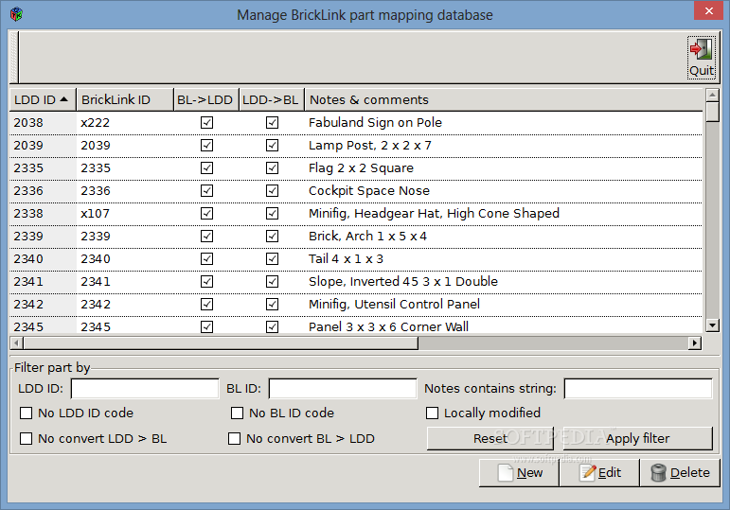Toggle BL->LDD checkbox for Fabuland Sign on Pole

click(x=206, y=122)
